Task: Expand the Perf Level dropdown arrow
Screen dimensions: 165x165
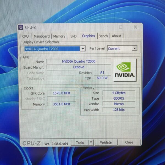Action: 134,48
